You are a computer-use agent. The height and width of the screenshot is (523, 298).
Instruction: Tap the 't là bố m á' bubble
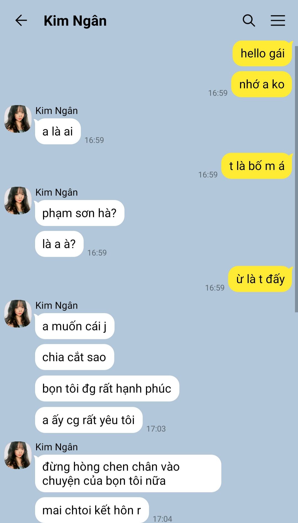click(x=257, y=166)
